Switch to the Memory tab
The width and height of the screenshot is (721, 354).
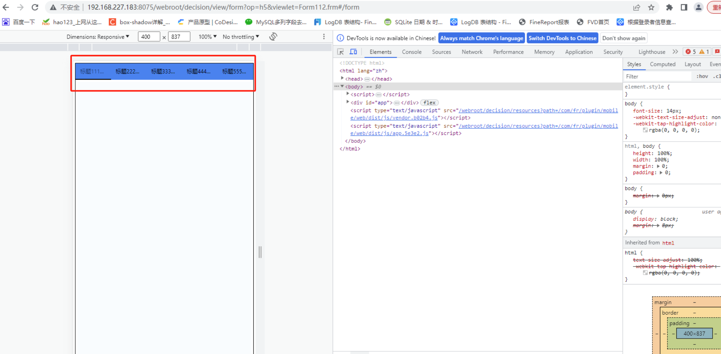[x=544, y=52]
